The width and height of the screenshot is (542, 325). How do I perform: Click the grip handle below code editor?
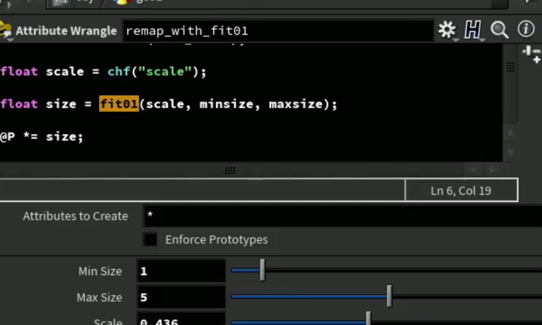[x=230, y=170]
